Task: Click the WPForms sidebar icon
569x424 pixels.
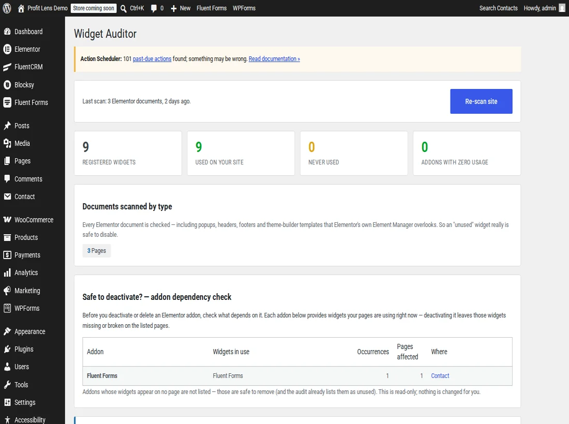Action: point(7,308)
